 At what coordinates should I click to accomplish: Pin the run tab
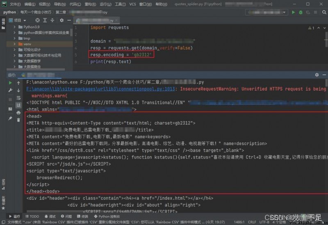(x=10, y=118)
